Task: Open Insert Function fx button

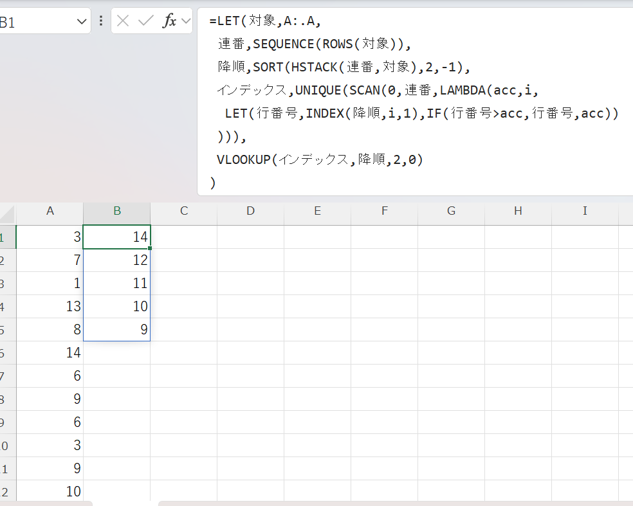Action: [x=169, y=20]
